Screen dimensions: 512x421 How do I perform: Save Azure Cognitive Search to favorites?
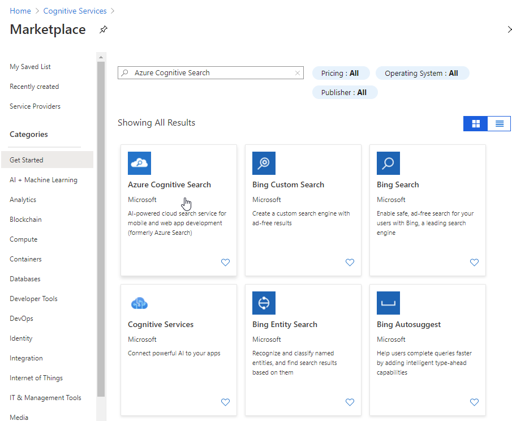[x=225, y=262]
